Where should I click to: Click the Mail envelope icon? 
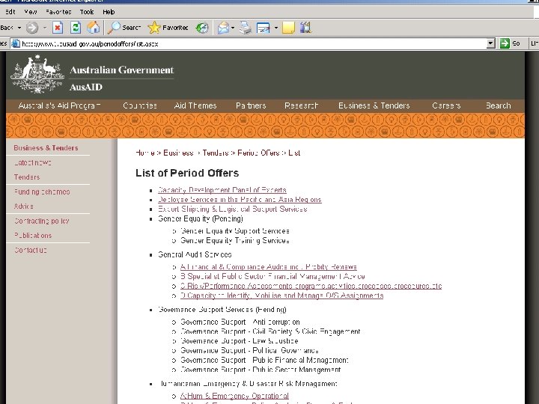tap(223, 28)
